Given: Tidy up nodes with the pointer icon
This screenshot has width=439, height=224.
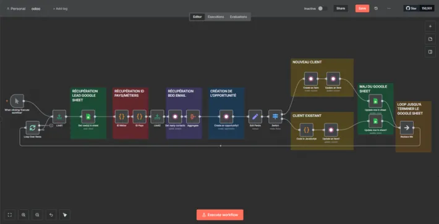Looking at the screenshot, I should click(65, 215).
